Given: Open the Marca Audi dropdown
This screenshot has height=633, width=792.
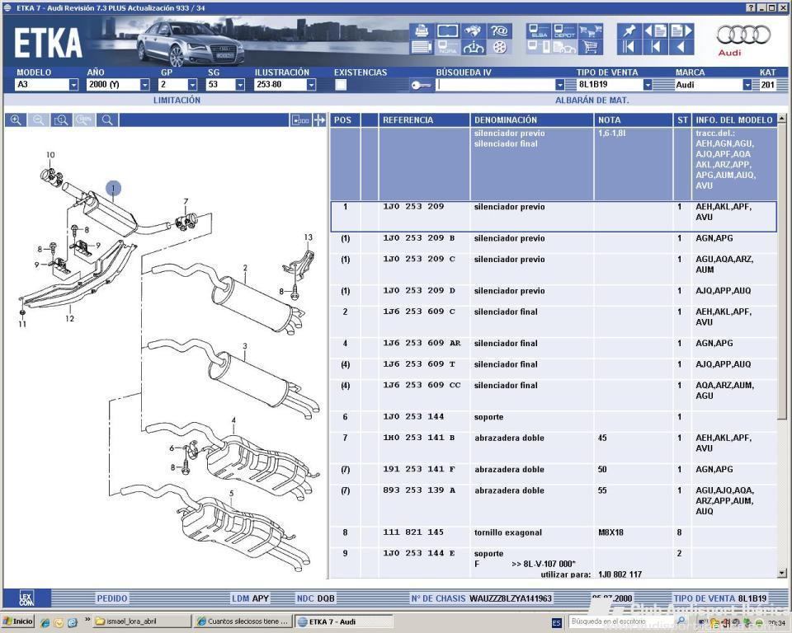Looking at the screenshot, I should pyautogui.click(x=747, y=85).
